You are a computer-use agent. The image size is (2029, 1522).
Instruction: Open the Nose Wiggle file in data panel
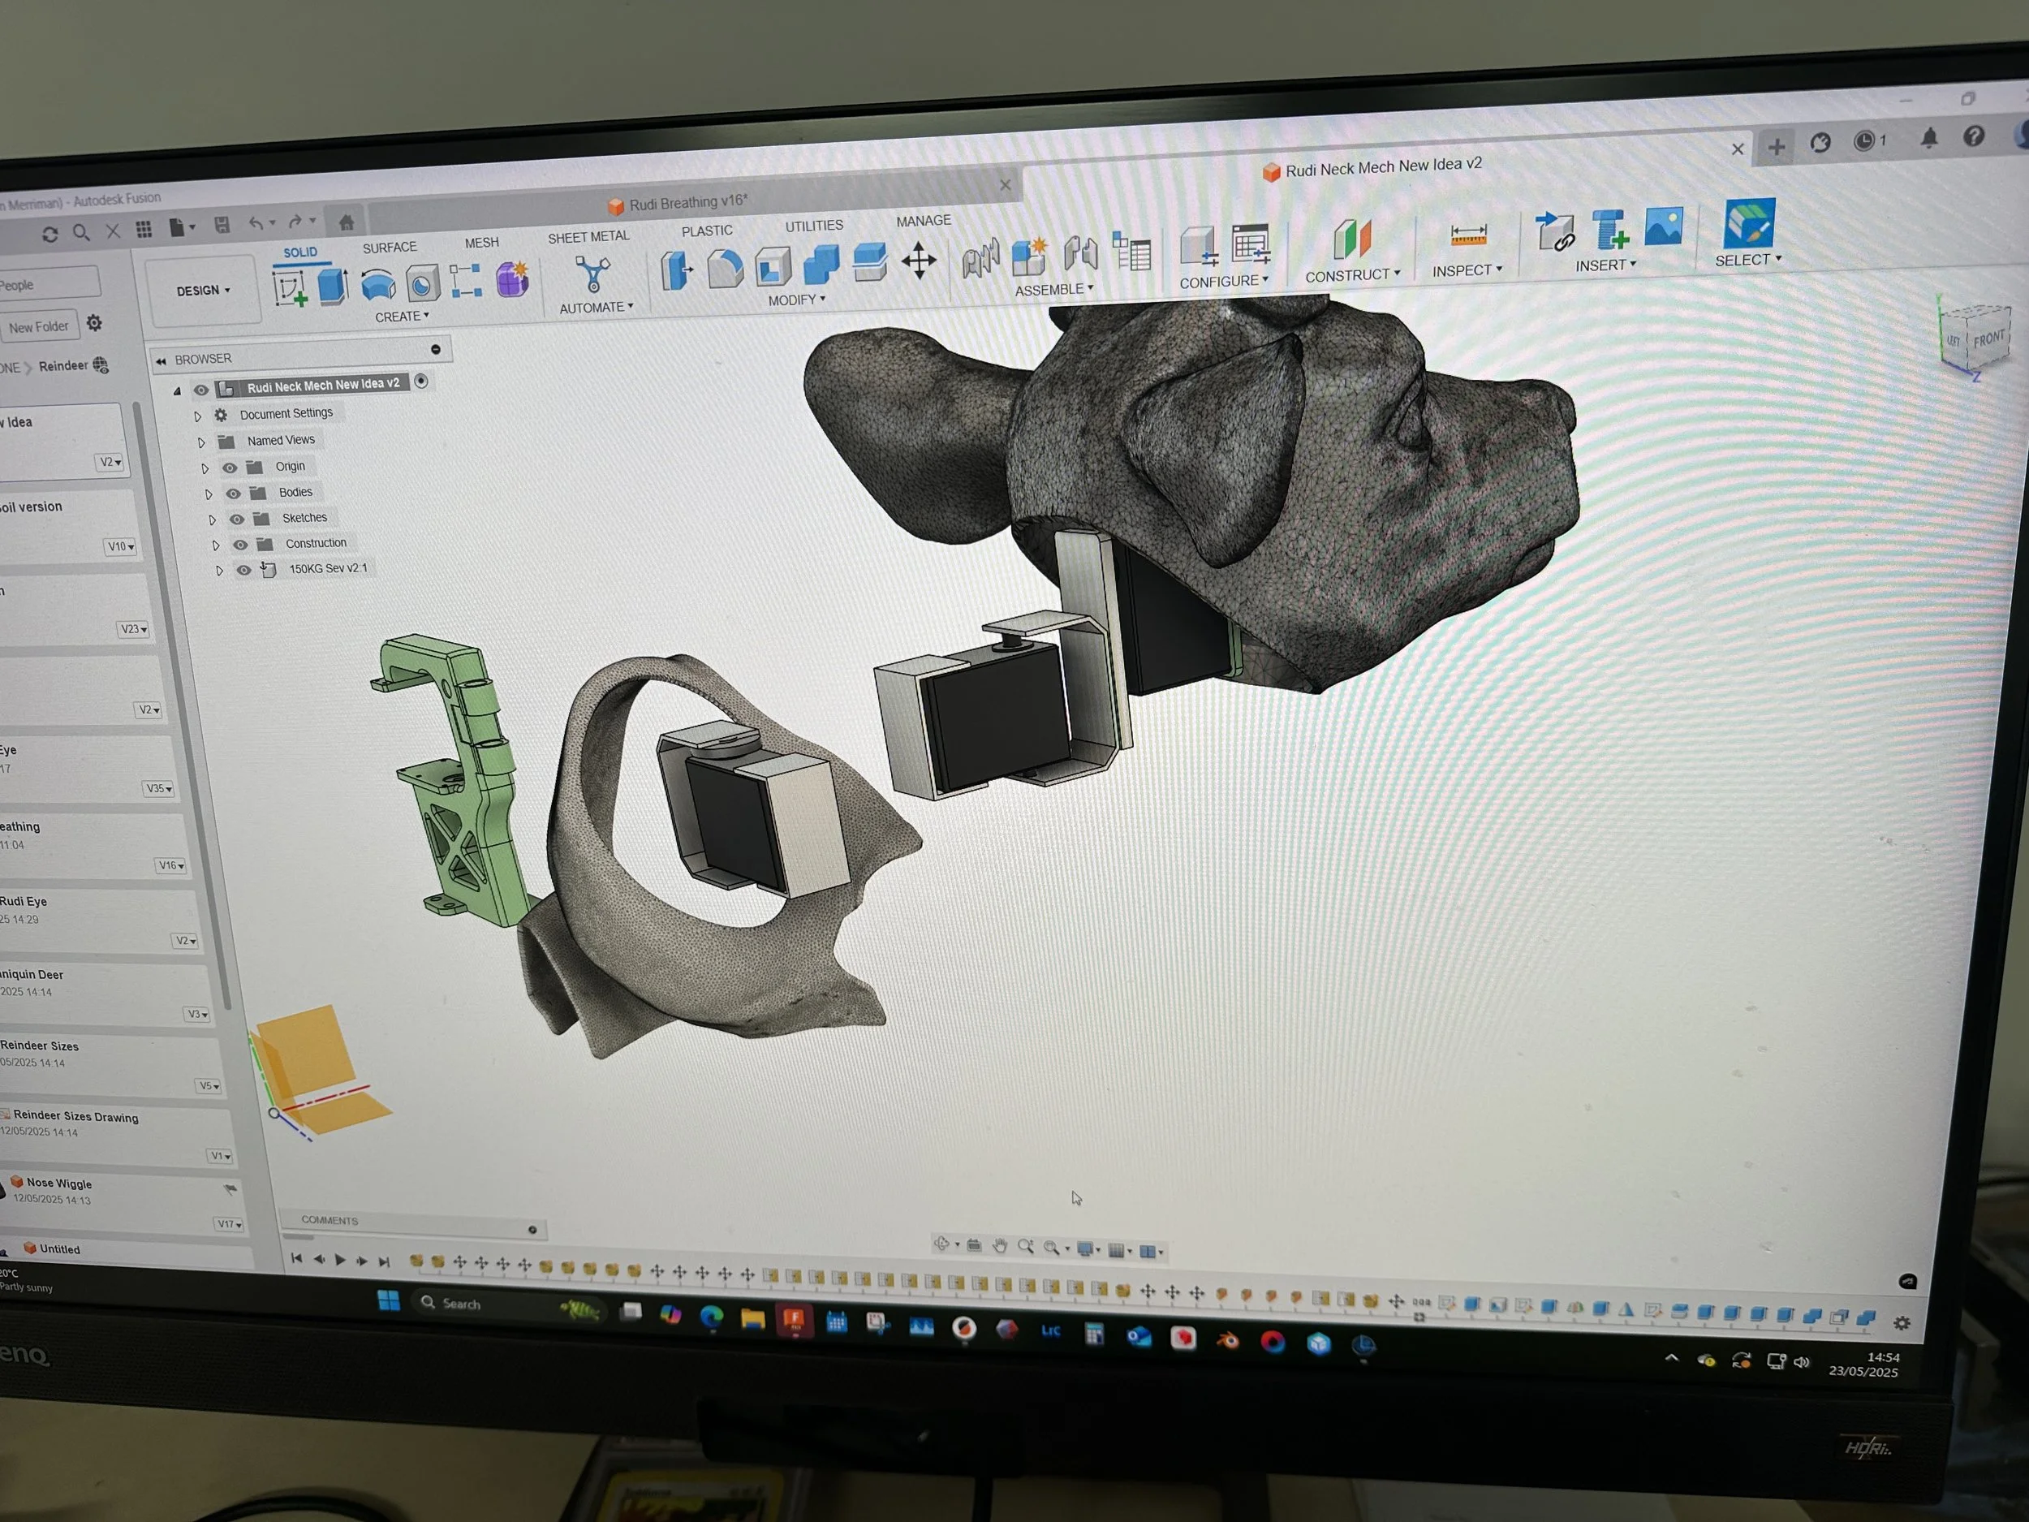(59, 1184)
